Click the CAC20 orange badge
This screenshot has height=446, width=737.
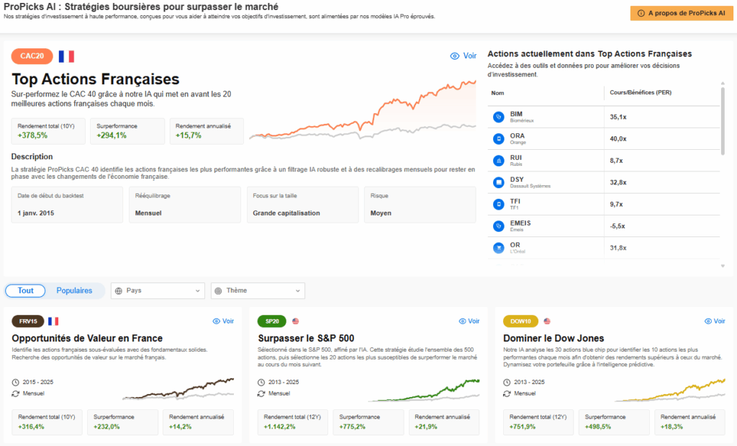click(32, 56)
